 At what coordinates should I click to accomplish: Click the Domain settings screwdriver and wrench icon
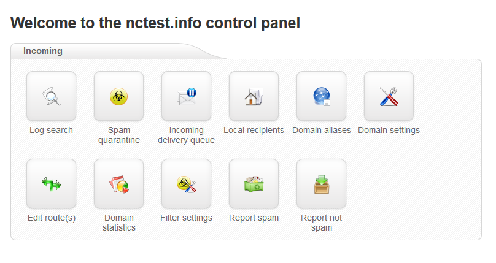click(389, 96)
